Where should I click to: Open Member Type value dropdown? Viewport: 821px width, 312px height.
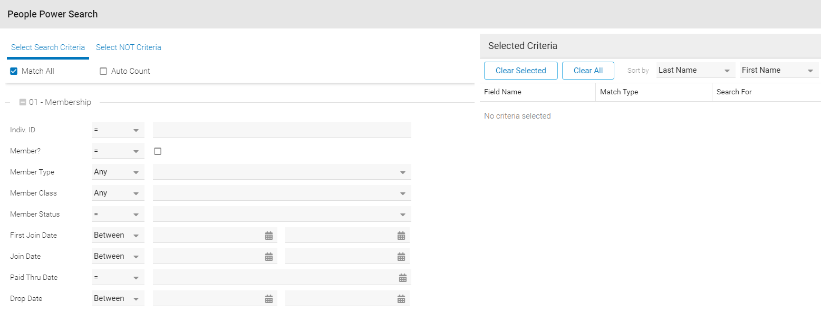click(282, 172)
